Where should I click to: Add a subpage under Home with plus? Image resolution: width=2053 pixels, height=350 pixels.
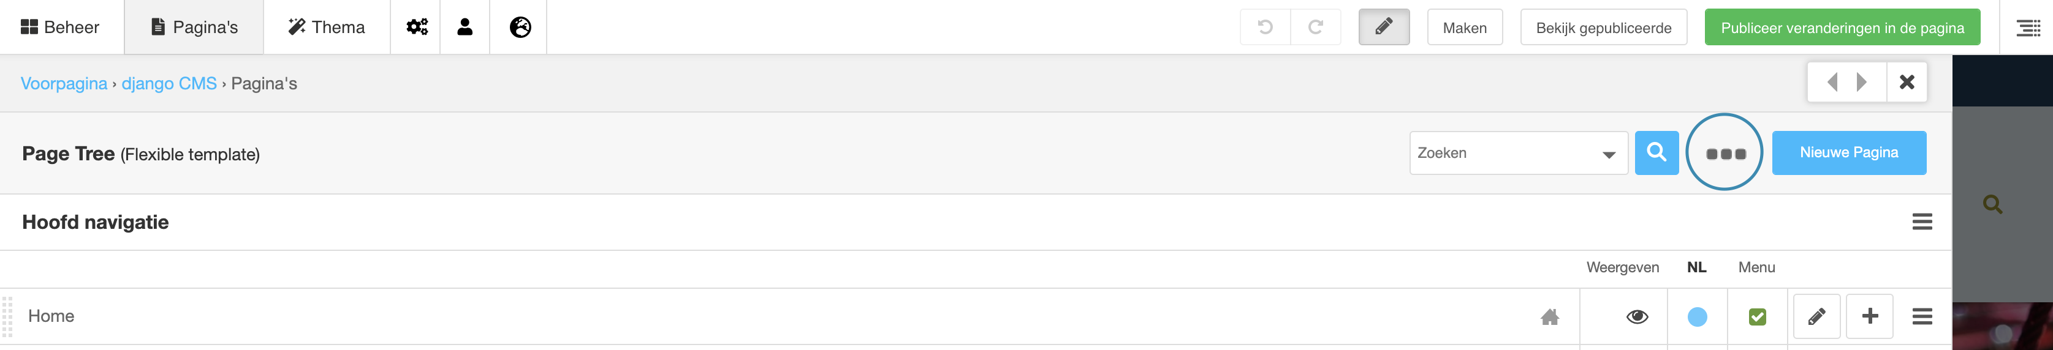1870,316
